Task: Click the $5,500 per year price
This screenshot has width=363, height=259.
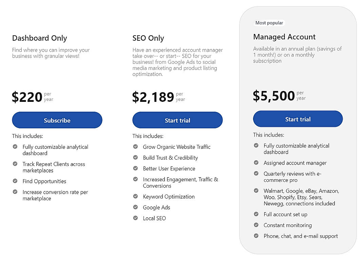Action: [x=273, y=95]
